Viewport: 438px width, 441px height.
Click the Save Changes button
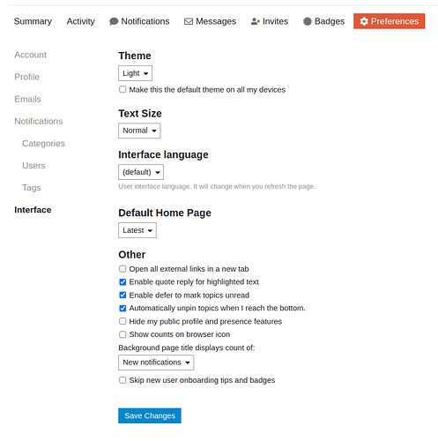point(150,415)
